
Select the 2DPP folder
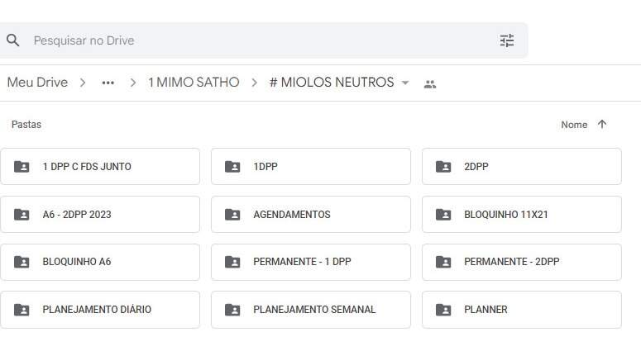click(x=522, y=167)
